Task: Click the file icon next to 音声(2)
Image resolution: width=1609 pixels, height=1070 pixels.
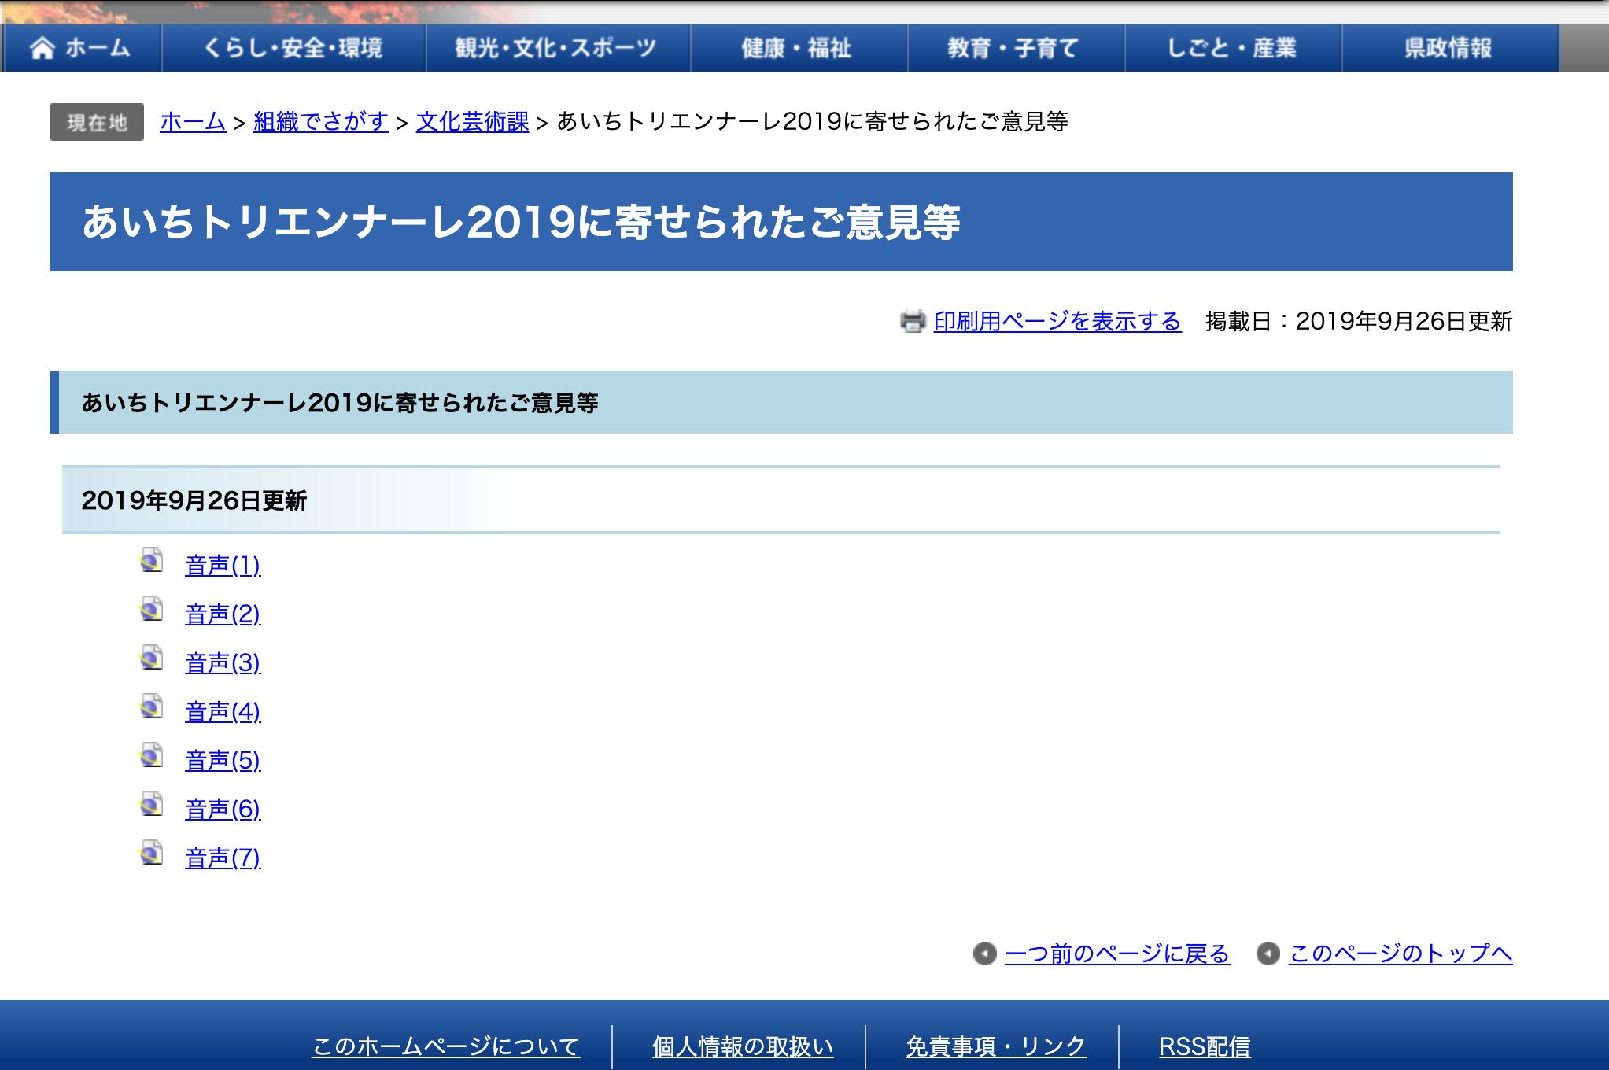Action: coord(152,609)
